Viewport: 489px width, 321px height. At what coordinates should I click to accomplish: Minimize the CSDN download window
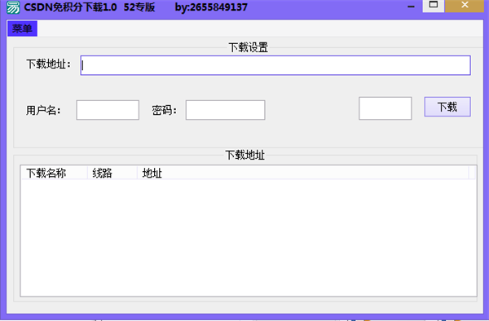coord(412,7)
